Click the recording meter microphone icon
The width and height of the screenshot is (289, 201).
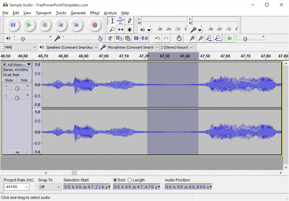tap(193, 30)
